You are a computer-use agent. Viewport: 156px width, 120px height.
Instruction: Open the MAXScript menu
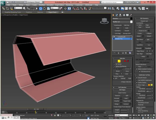(x=89, y=5)
